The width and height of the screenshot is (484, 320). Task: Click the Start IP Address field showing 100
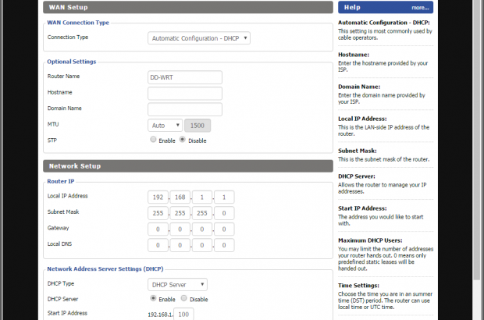tap(183, 314)
